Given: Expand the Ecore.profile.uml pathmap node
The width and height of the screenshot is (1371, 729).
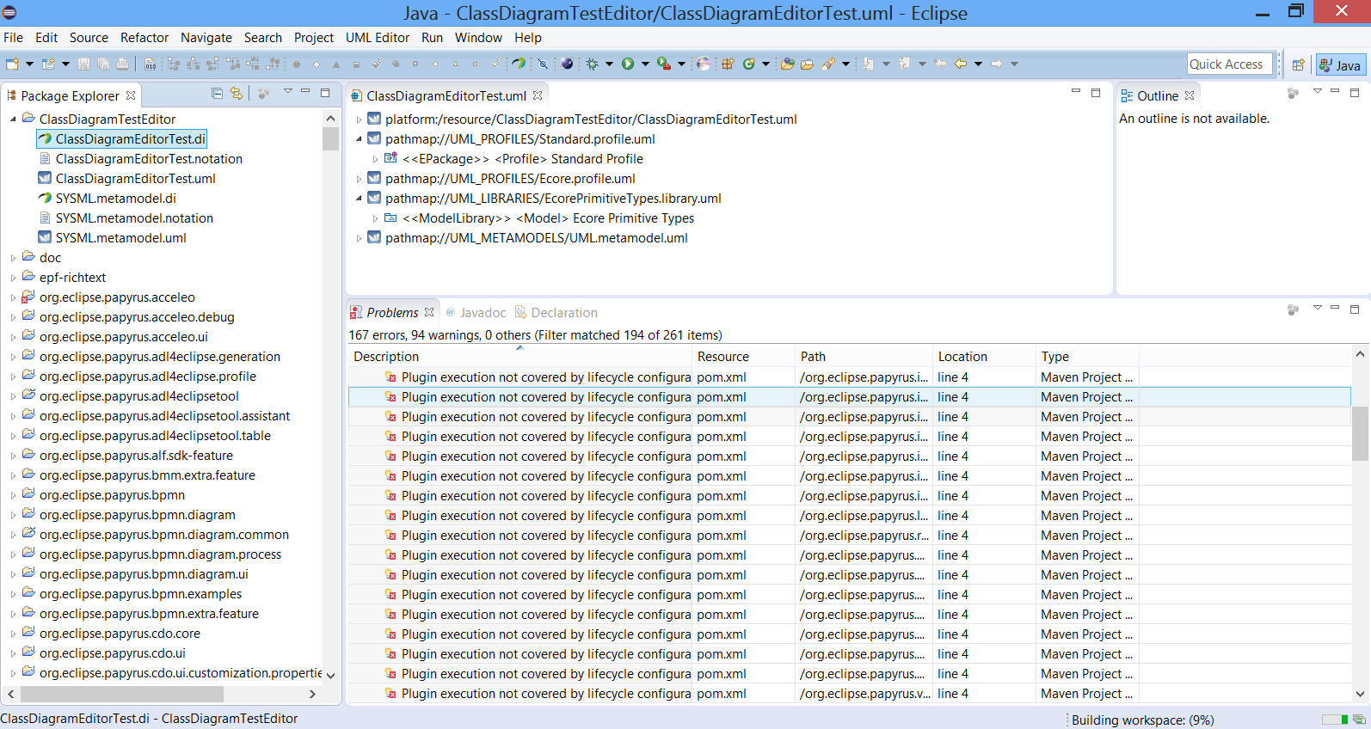Looking at the screenshot, I should 359,178.
